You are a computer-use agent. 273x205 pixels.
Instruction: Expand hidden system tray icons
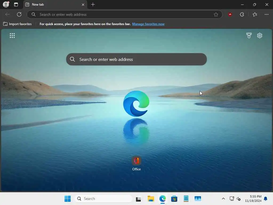[223, 199]
